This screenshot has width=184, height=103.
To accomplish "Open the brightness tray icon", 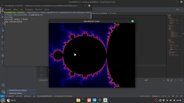I will [174, 100].
